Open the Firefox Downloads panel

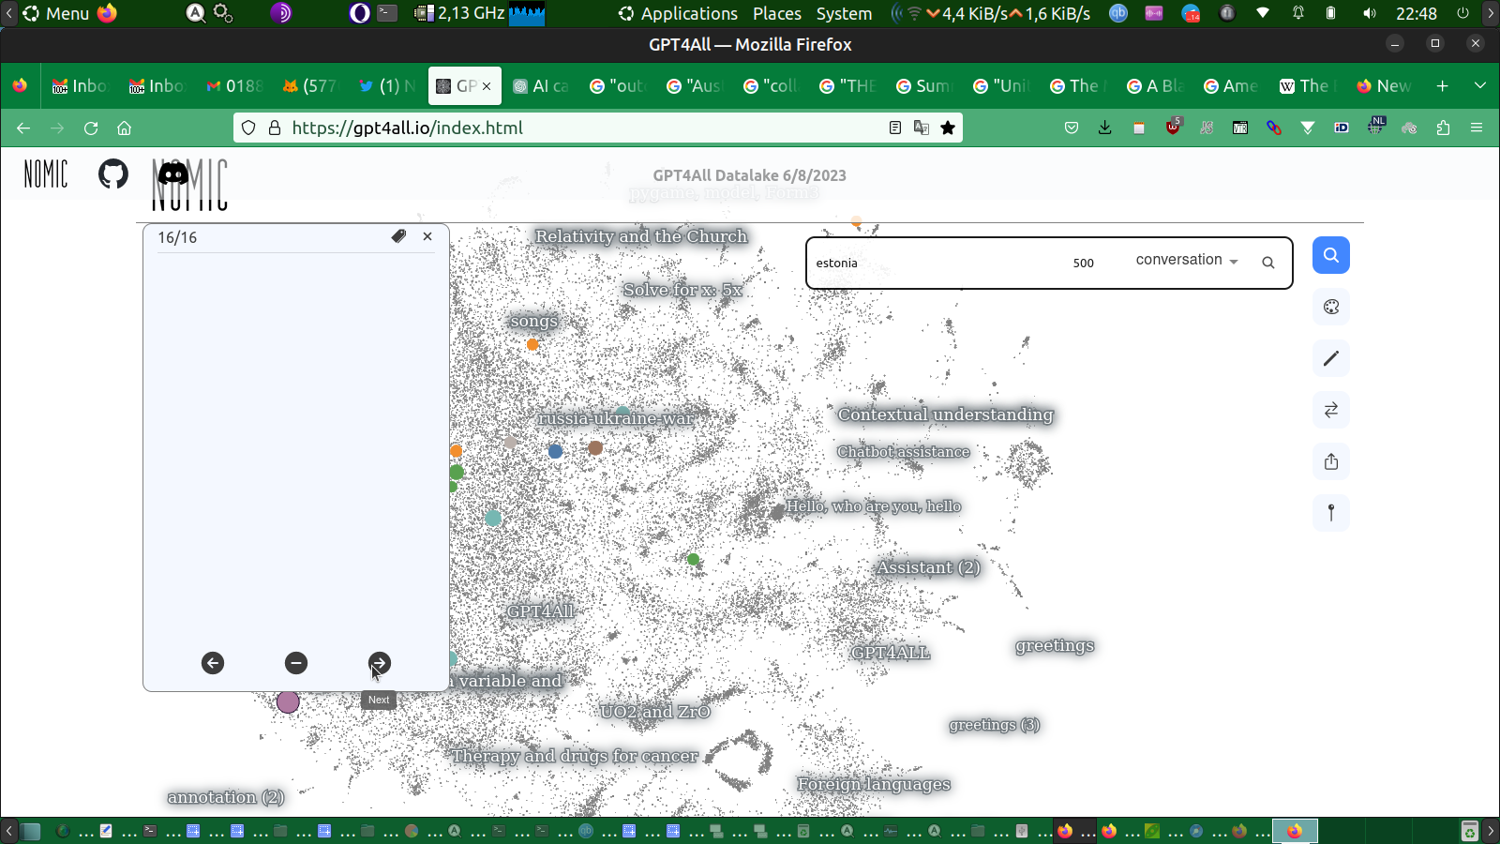(x=1105, y=128)
